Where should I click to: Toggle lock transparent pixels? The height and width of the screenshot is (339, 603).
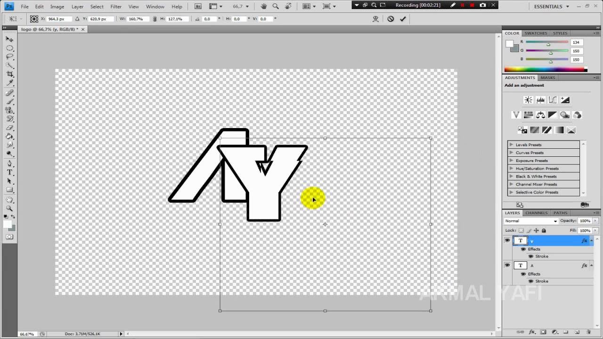(521, 231)
